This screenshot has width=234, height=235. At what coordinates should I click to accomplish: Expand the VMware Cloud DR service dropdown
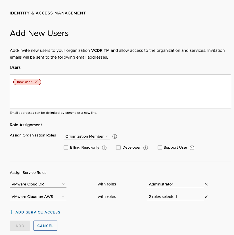[38, 184]
